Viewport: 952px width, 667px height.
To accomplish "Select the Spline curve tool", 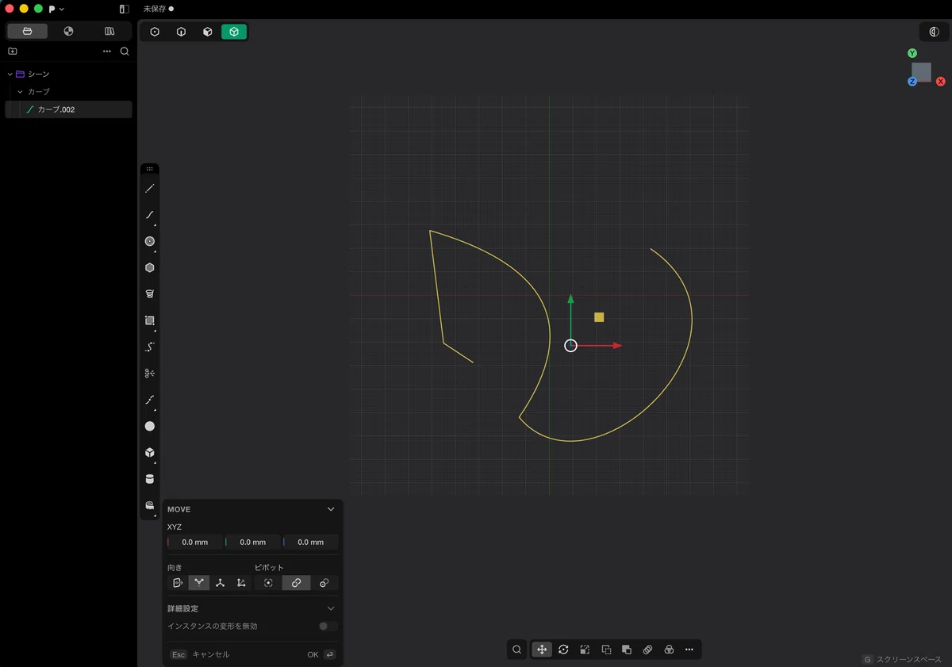I will click(150, 215).
